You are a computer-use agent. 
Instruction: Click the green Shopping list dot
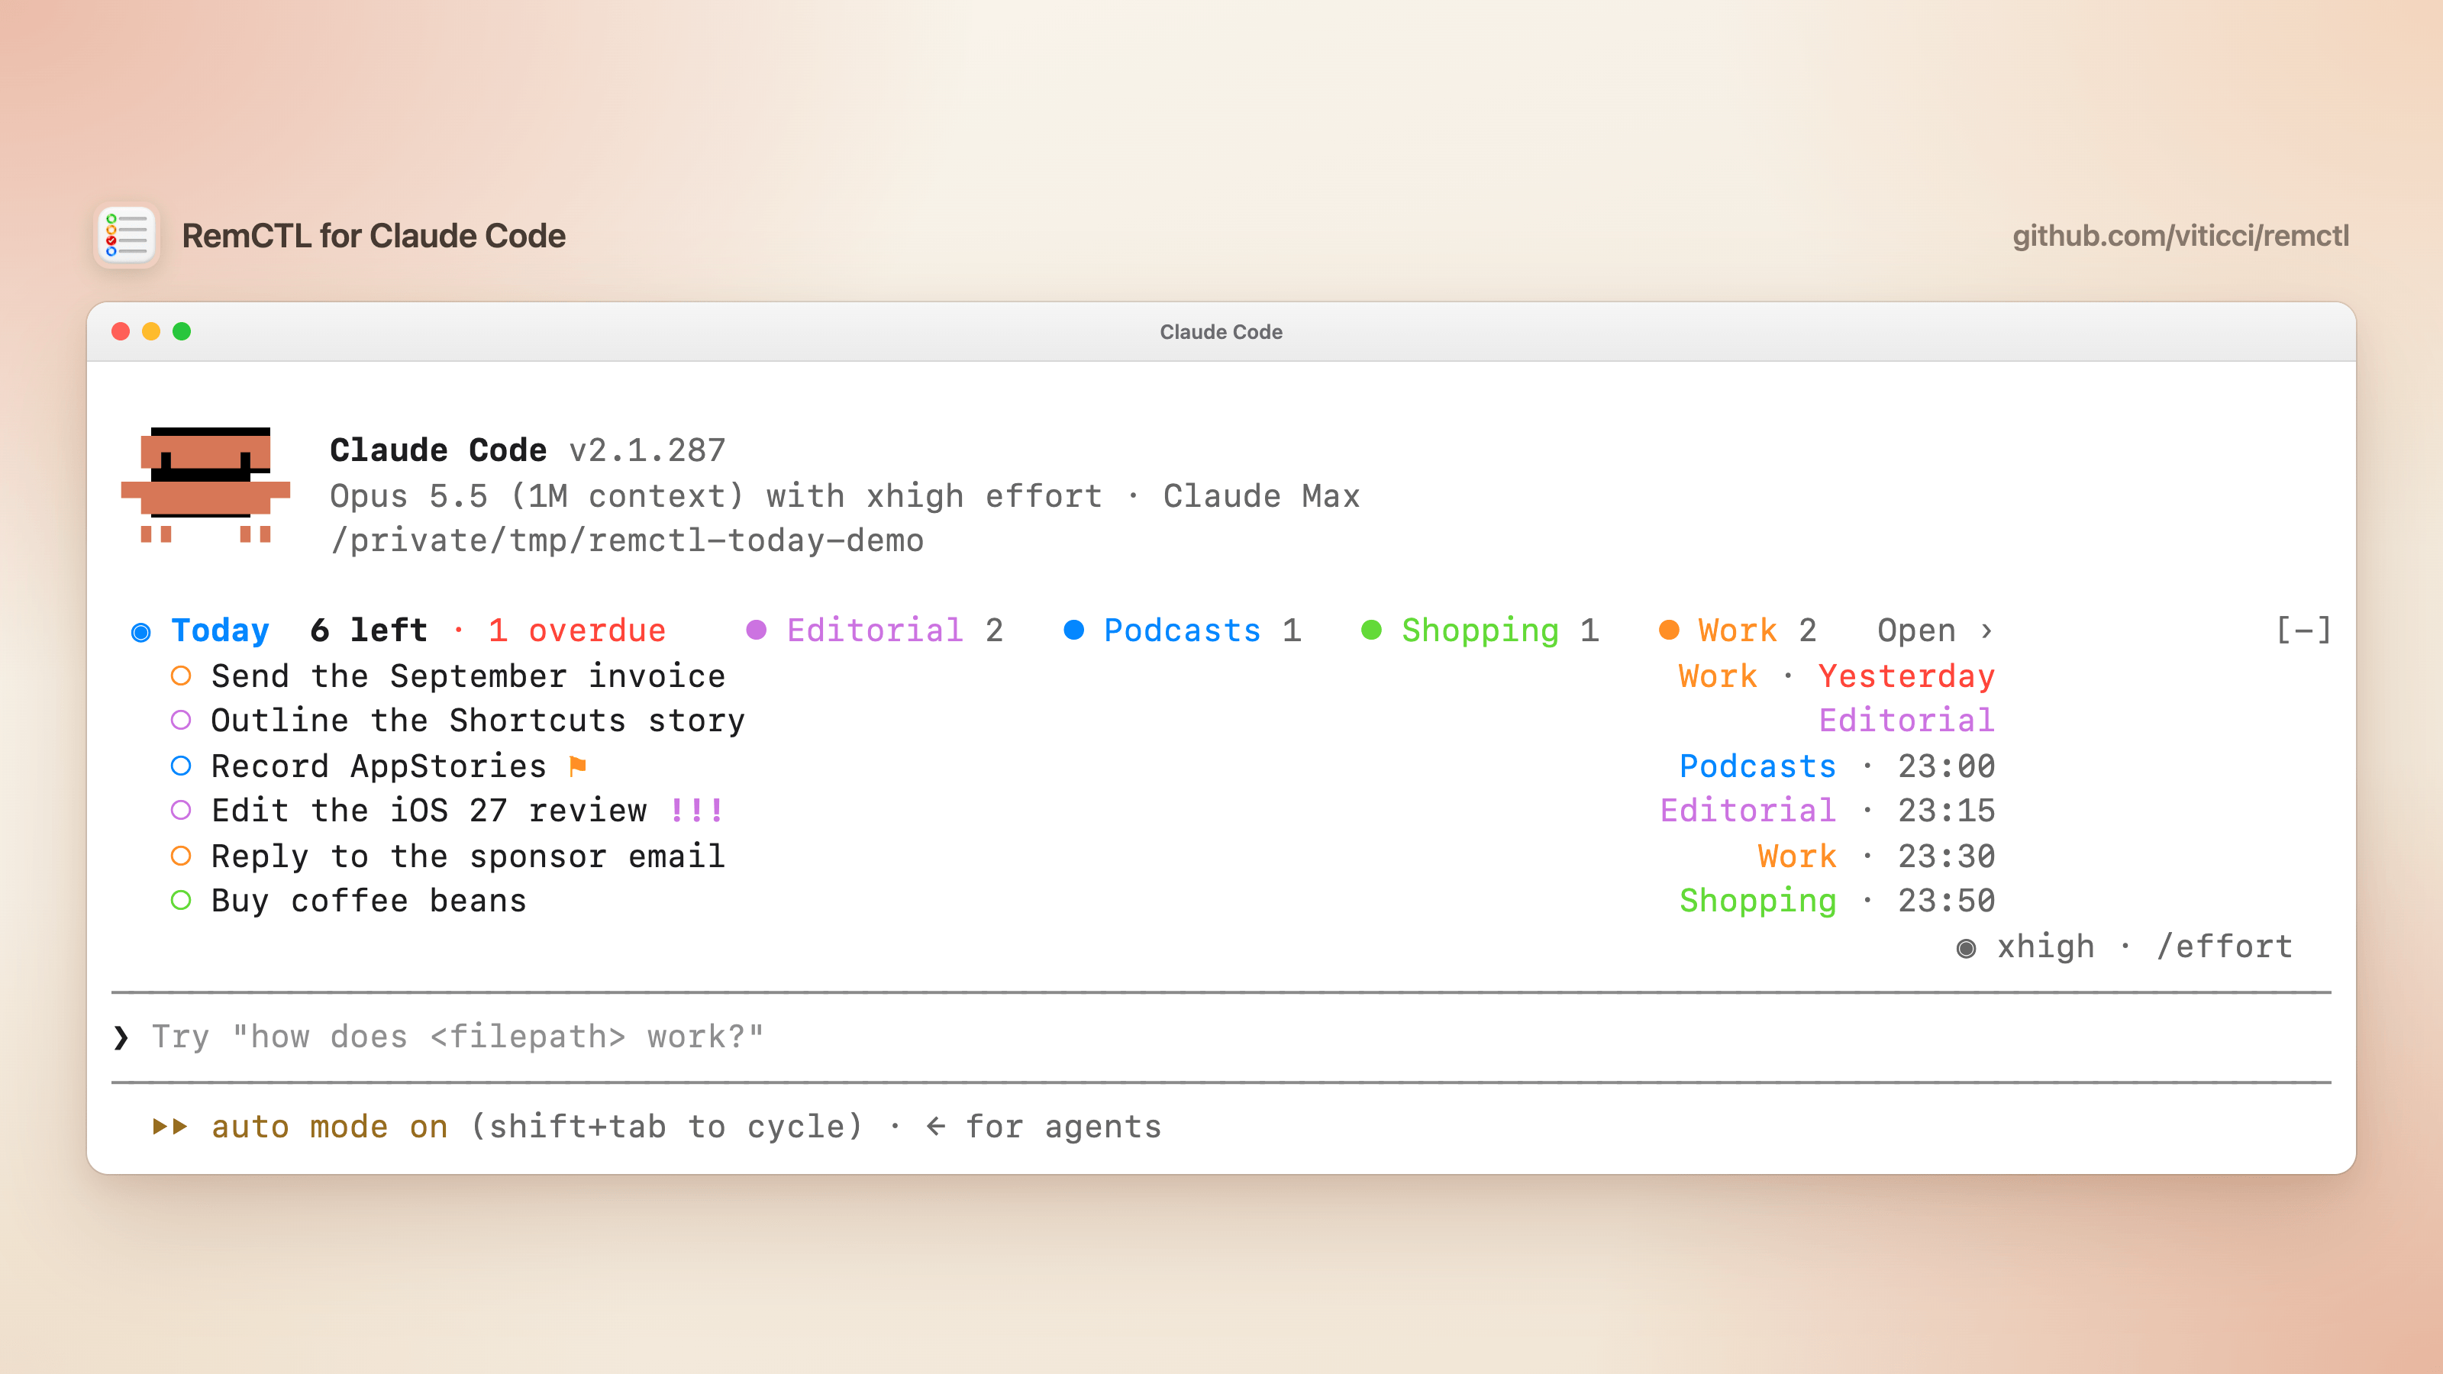pos(1371,631)
